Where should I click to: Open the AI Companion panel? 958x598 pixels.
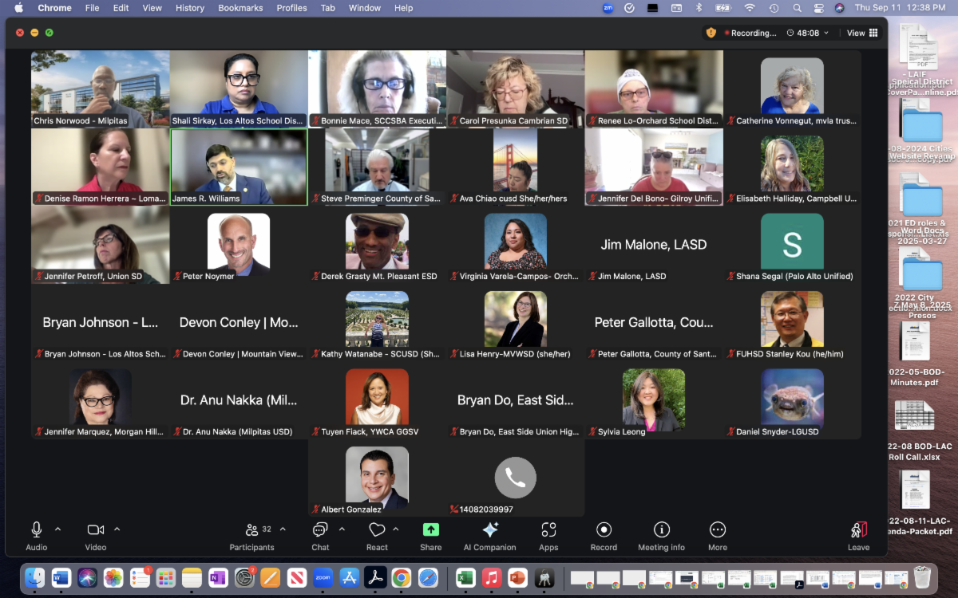[489, 530]
